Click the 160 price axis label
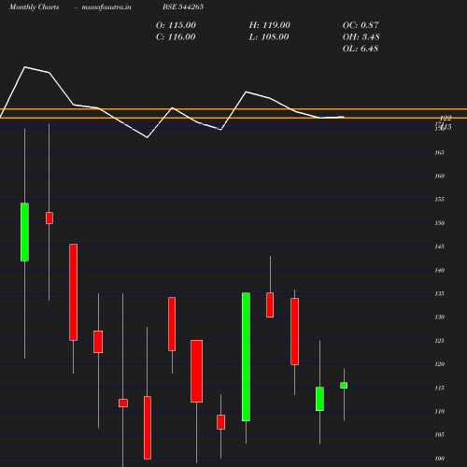Image resolution: width=467 pixels, height=467 pixels. [439, 176]
